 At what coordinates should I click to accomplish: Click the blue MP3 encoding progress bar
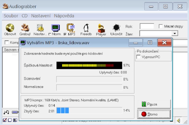tap(89, 110)
